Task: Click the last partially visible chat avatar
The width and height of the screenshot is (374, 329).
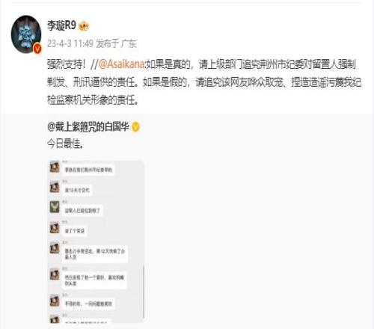Action: pyautogui.click(x=55, y=319)
